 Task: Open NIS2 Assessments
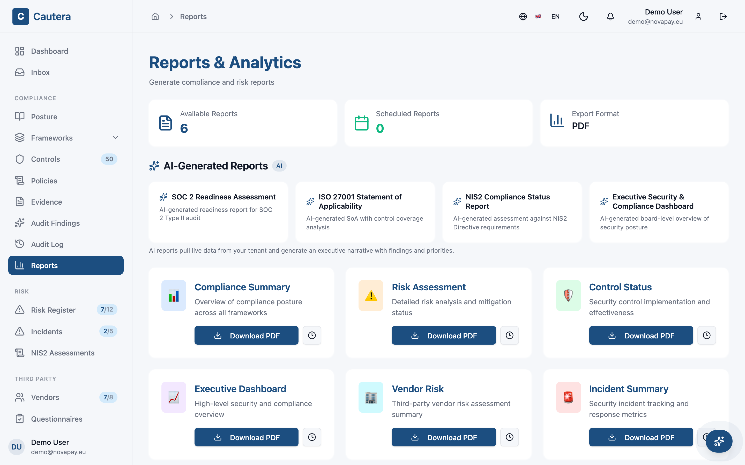[x=66, y=353]
